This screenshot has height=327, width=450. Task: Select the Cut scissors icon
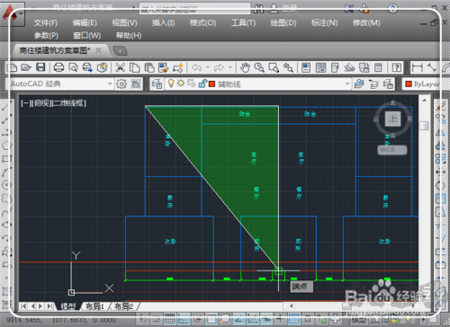click(121, 67)
